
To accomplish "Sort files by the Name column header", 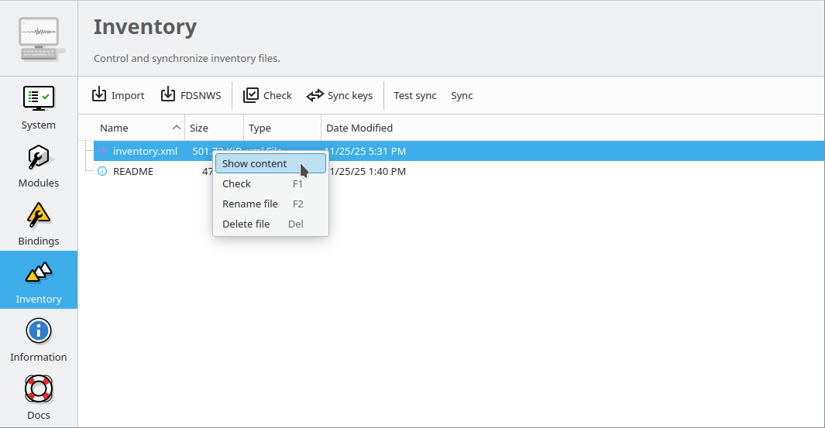I will tap(115, 128).
